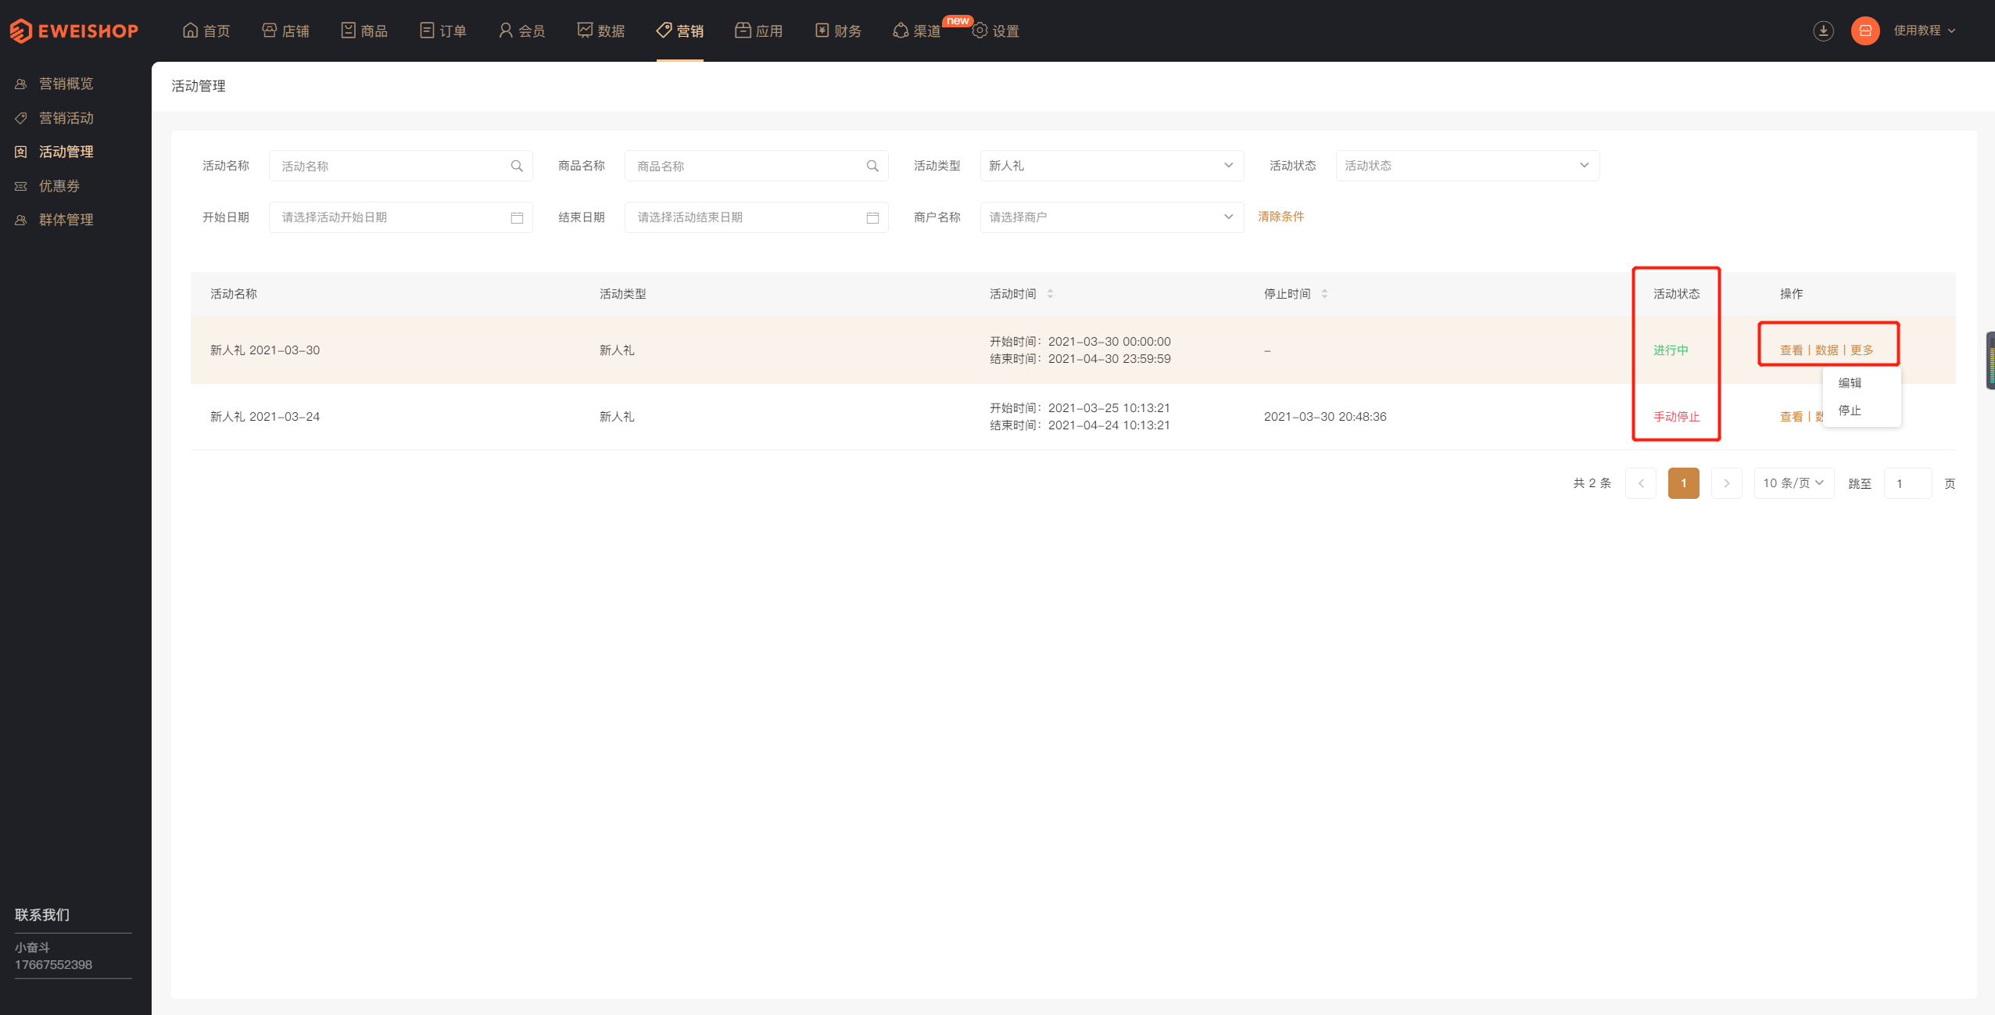Click 数据 for 新人礼 2021-03-30

pyautogui.click(x=1826, y=350)
